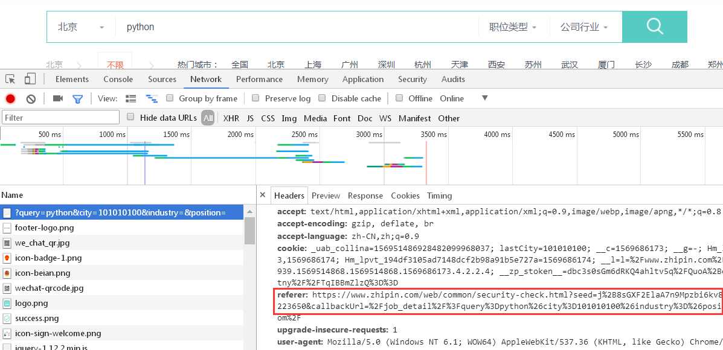Open the 职位类型 dropdown
The width and height of the screenshot is (723, 350).
[513, 27]
